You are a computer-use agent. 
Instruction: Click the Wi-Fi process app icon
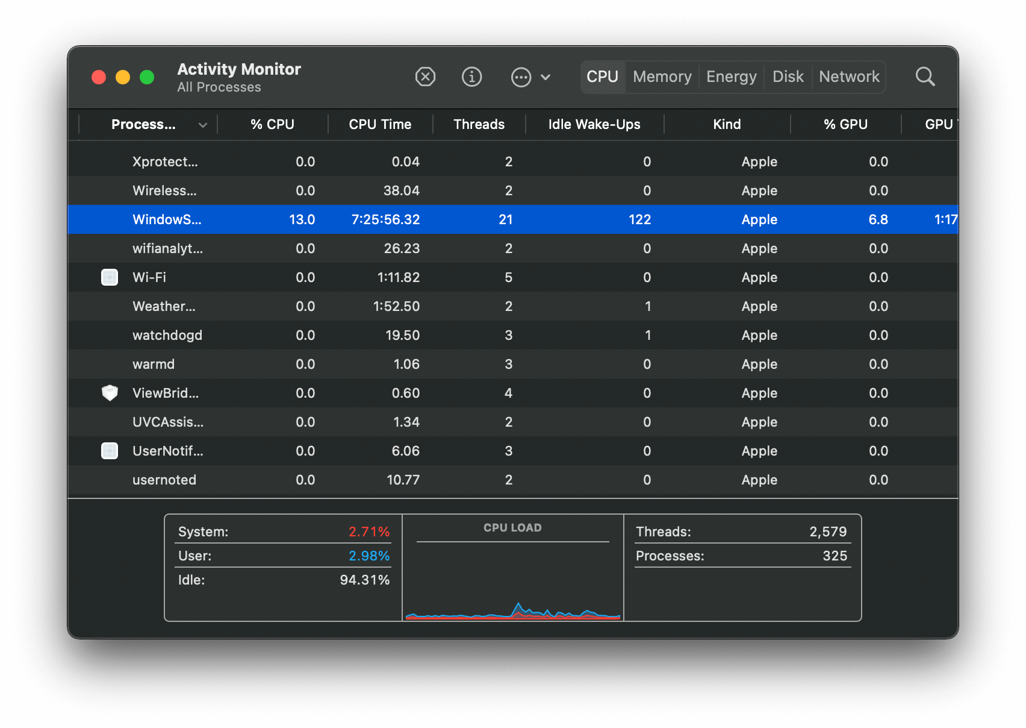click(110, 277)
